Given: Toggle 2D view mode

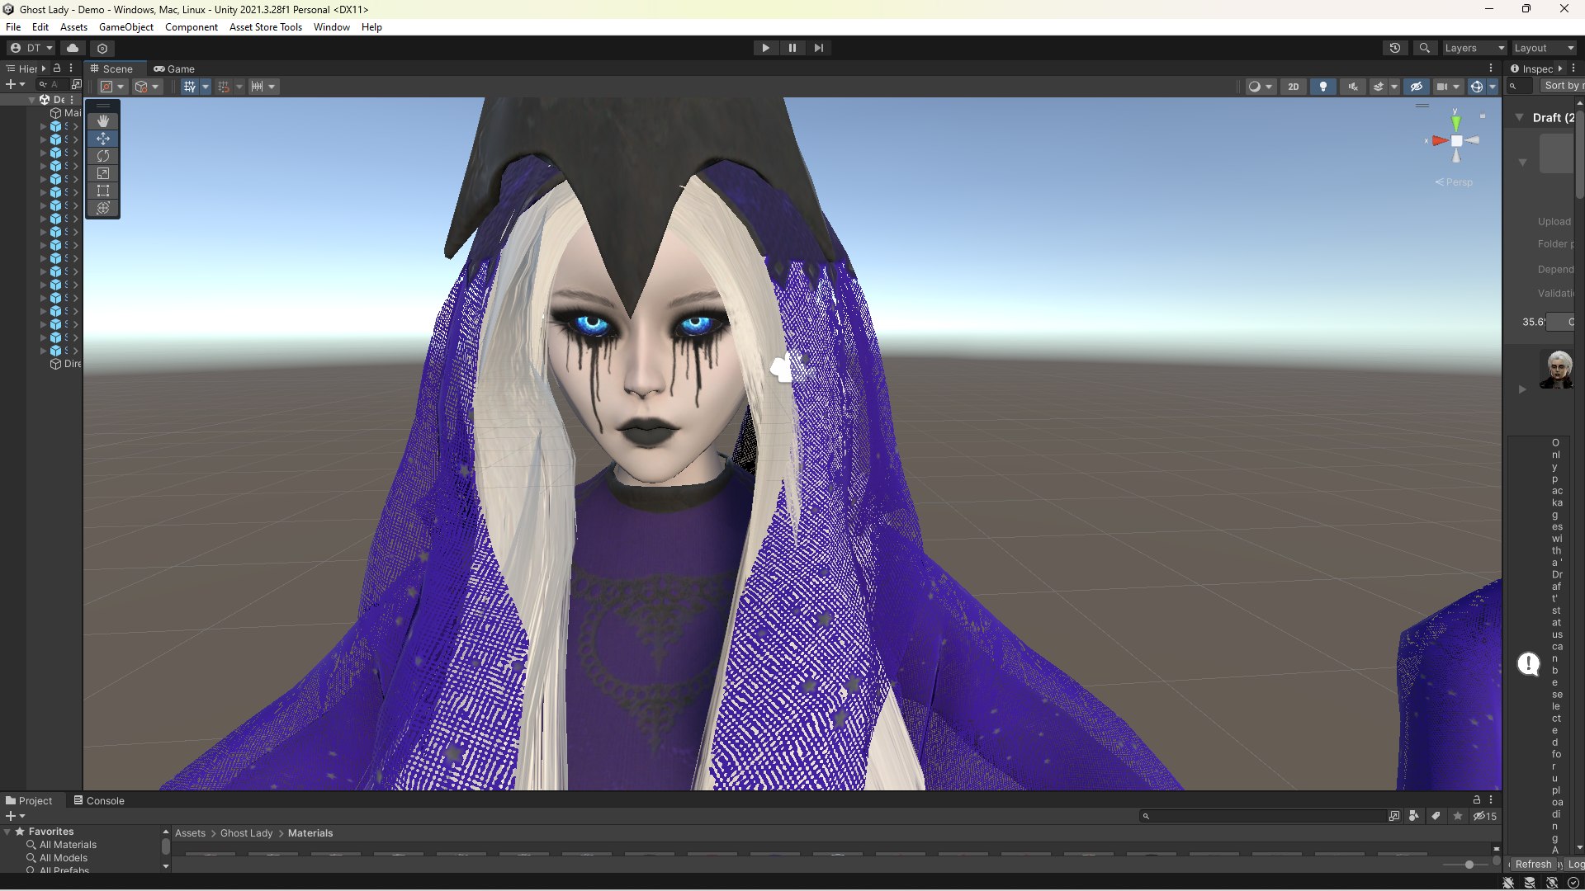Looking at the screenshot, I should pos(1294,87).
